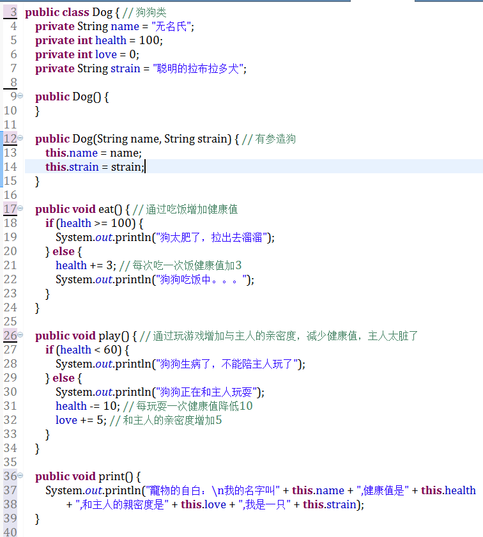The image size is (483, 537).
Task: Click 'this.strain = strain;' statement
Action: (x=95, y=167)
